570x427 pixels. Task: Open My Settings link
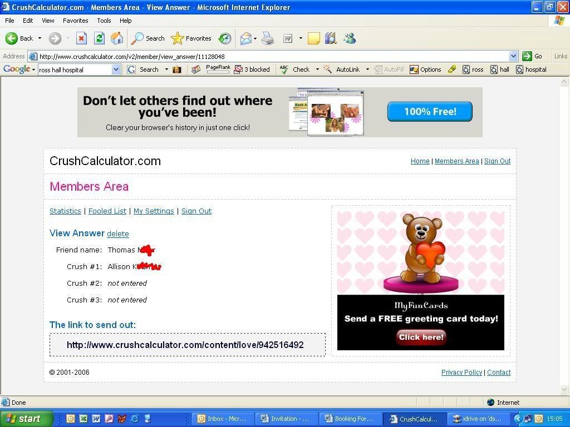pyautogui.click(x=154, y=211)
